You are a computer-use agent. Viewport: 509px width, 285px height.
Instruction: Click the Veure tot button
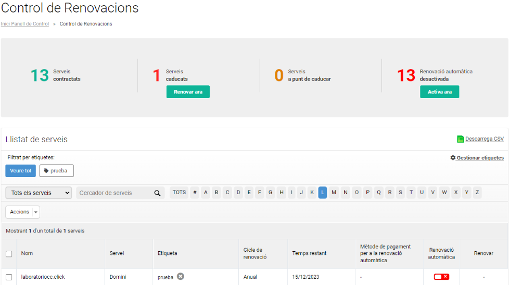click(20, 171)
